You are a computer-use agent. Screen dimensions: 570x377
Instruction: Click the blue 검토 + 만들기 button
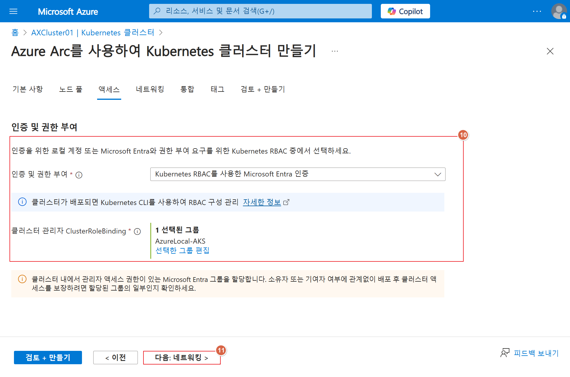click(x=48, y=357)
